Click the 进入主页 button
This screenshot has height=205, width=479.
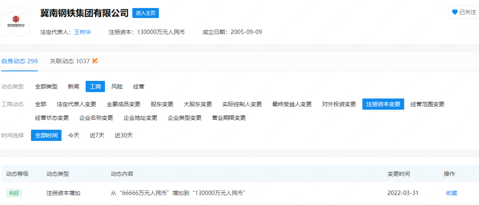pyautogui.click(x=145, y=13)
